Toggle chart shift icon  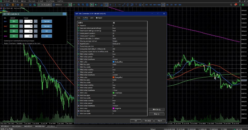pos(96,5)
